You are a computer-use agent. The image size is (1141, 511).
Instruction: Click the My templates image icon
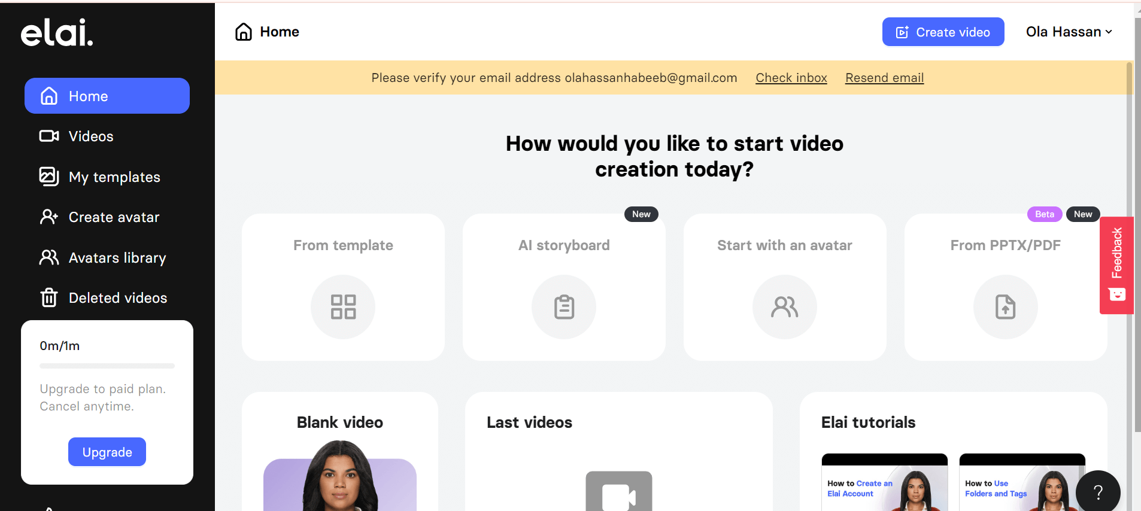pyautogui.click(x=49, y=177)
